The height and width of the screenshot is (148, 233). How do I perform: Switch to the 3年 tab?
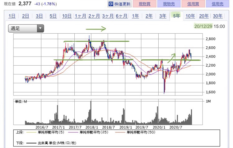(163, 16)
